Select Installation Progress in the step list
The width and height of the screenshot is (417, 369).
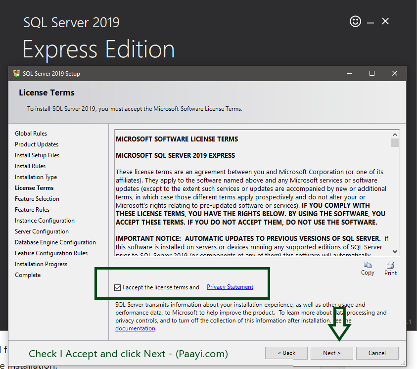(x=41, y=264)
